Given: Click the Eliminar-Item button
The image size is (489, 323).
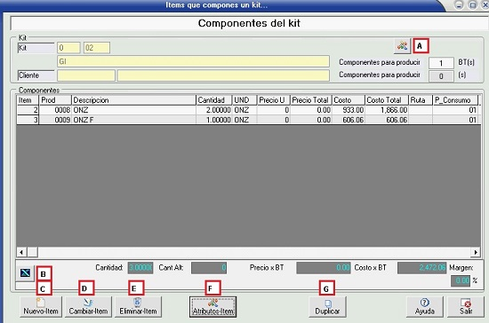Looking at the screenshot, I should coord(138,307).
